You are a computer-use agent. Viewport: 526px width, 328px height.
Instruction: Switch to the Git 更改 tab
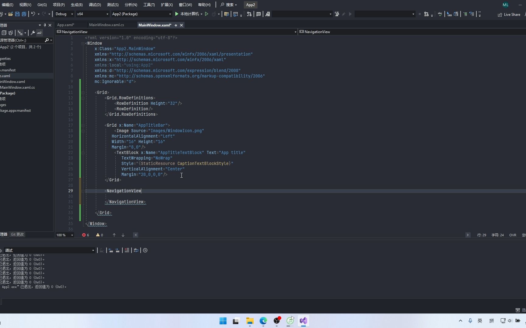(17, 234)
